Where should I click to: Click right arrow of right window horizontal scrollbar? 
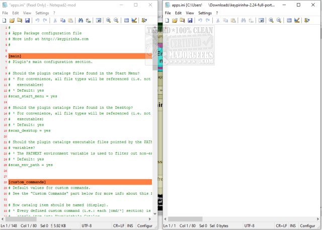coord(317,219)
